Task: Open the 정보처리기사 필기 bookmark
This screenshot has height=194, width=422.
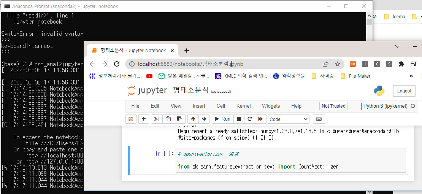Action: [x=115, y=76]
